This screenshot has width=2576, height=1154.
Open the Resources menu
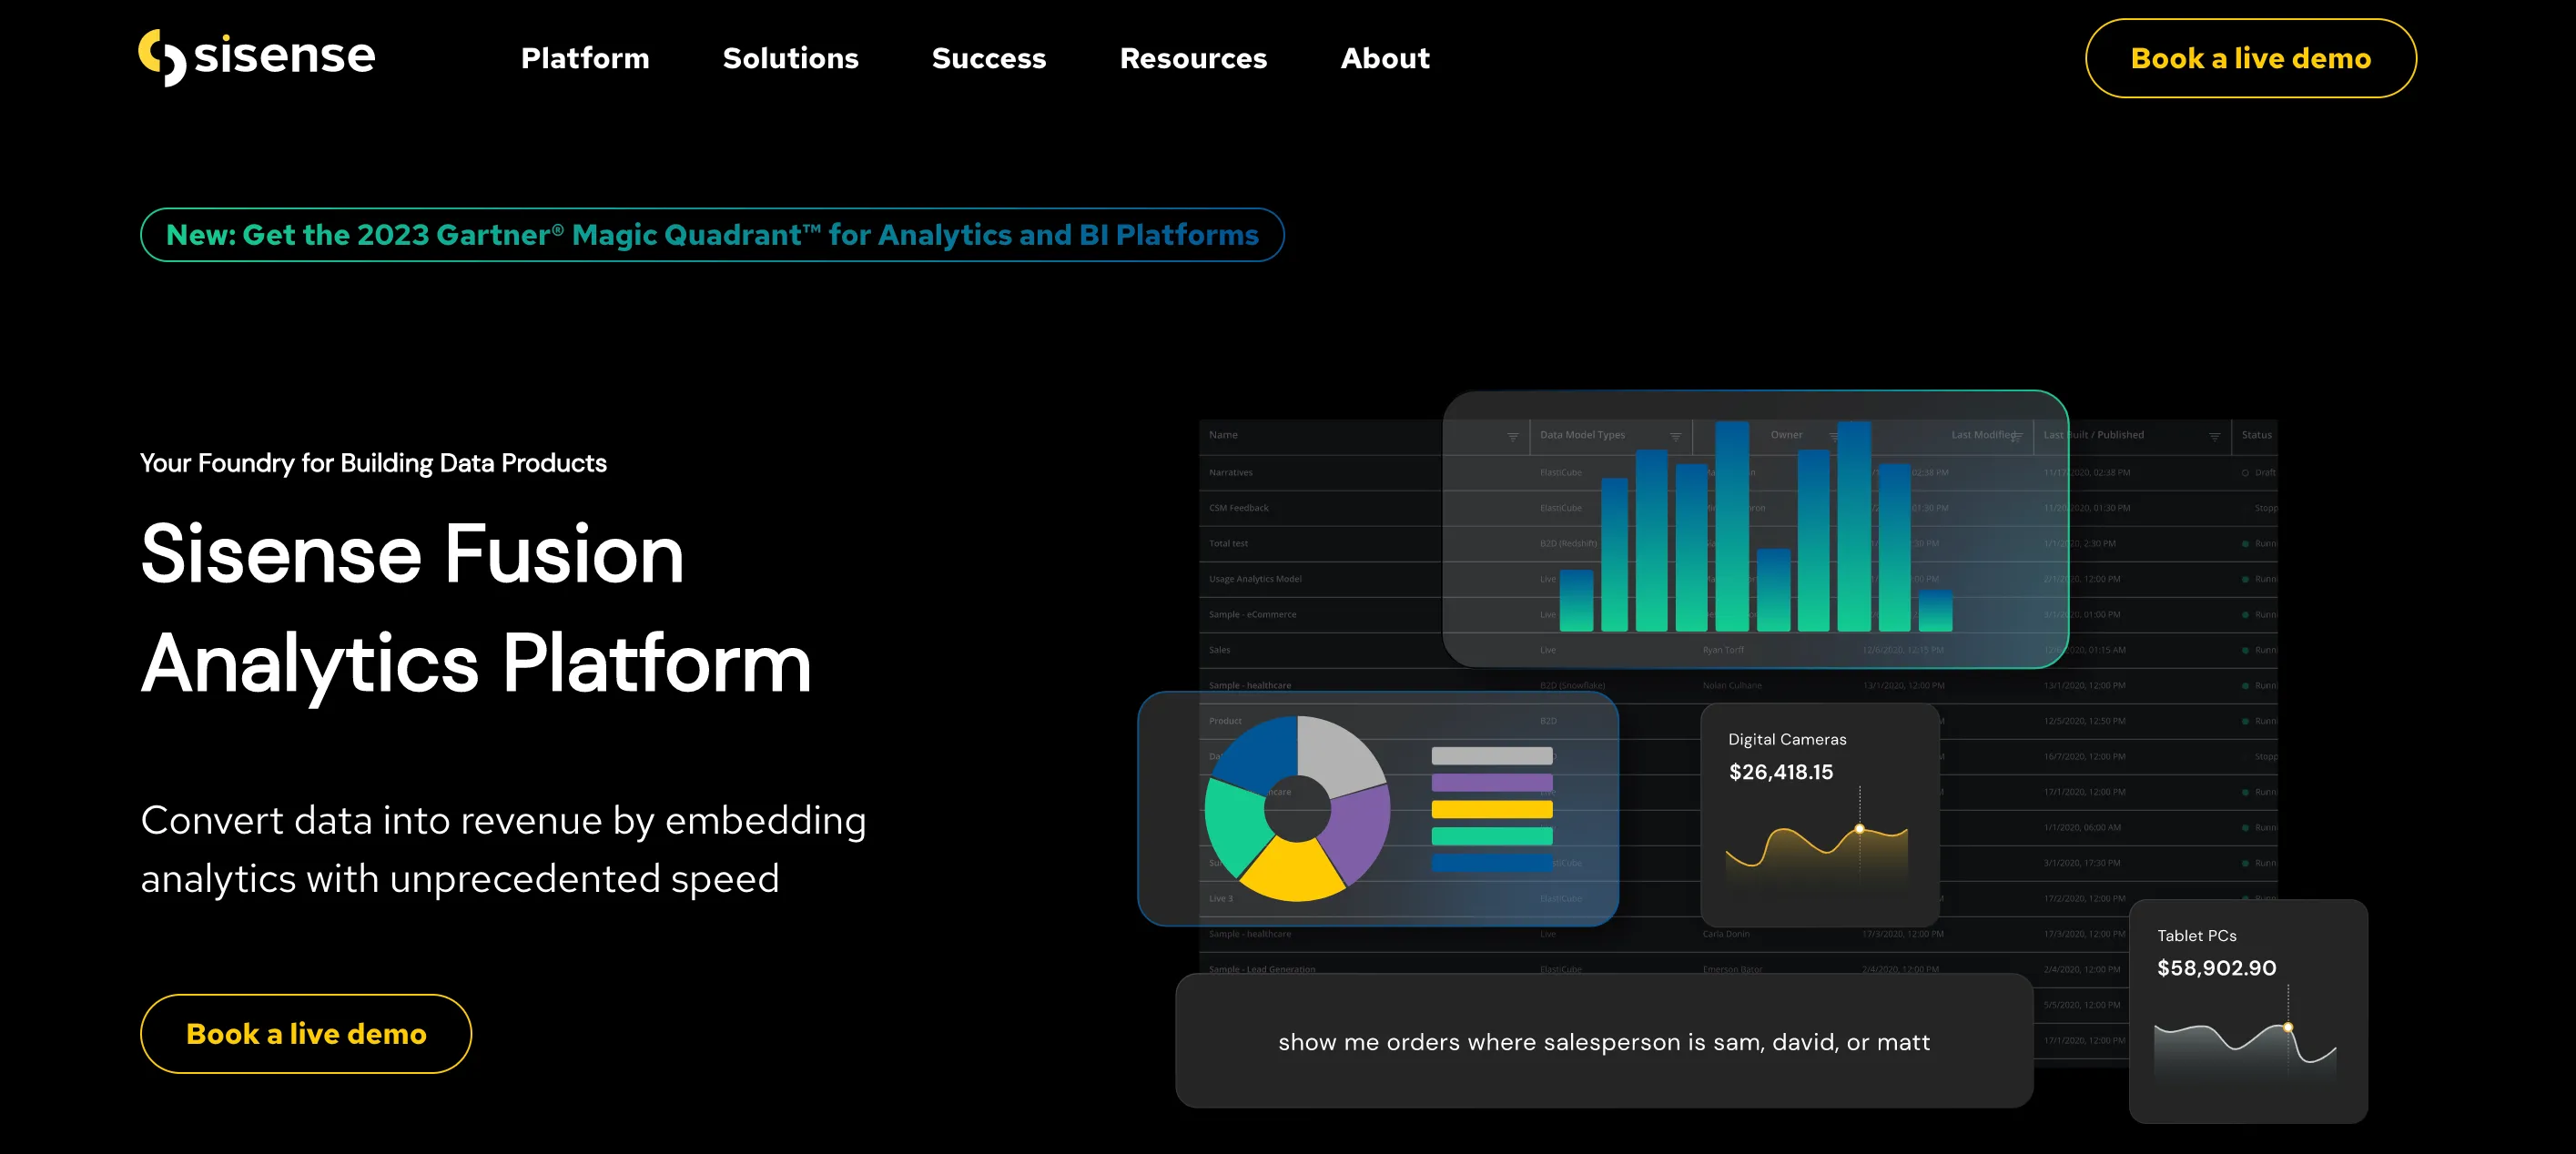(1193, 58)
